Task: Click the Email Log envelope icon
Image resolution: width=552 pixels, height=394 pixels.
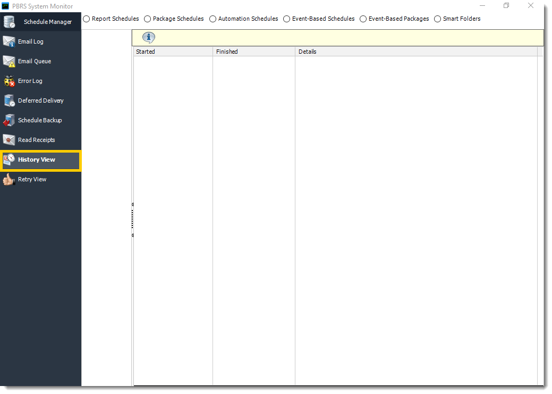Action: (9, 41)
